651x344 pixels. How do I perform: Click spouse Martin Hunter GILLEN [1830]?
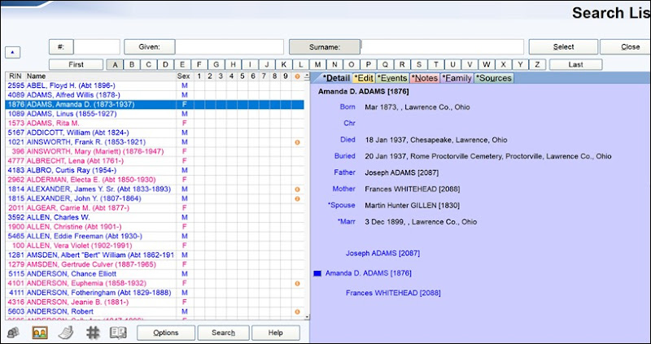pos(413,206)
